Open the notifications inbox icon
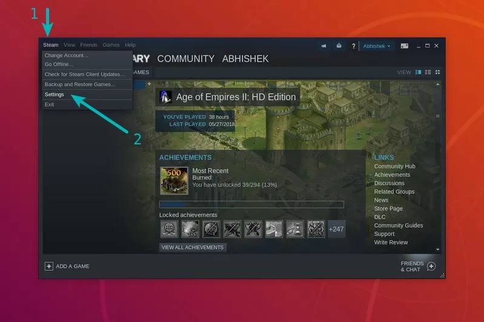Screen dimensions: 484x322 [339, 46]
